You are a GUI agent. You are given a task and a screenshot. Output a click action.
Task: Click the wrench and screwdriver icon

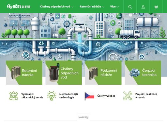(128, 96)
